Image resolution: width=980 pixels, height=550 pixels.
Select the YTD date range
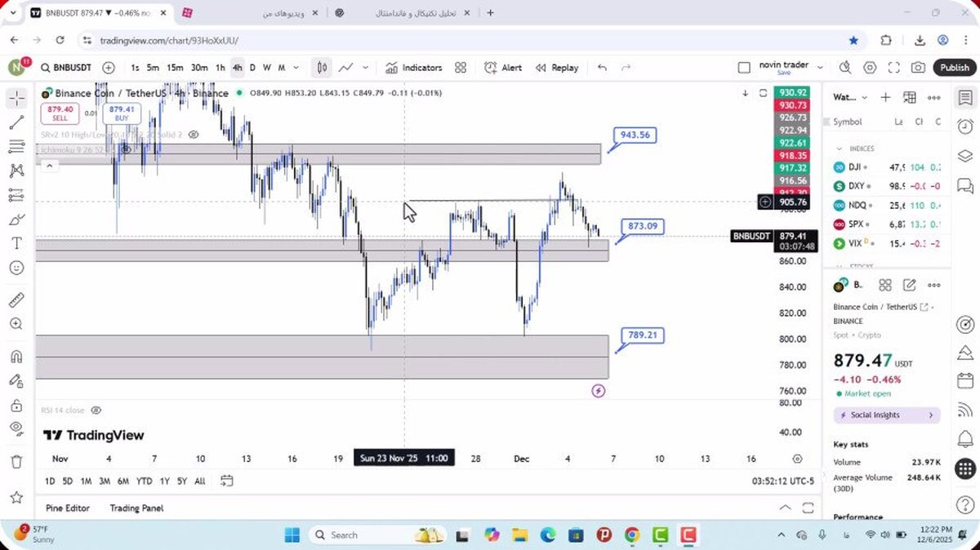pos(144,481)
